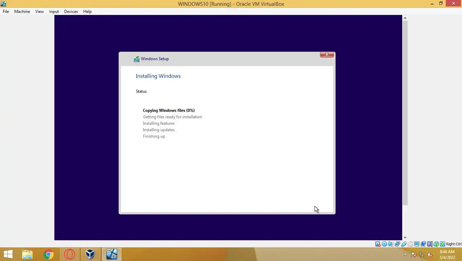Select the WINDOWS10 VM taskbar button
462x261 pixels.
(112, 254)
